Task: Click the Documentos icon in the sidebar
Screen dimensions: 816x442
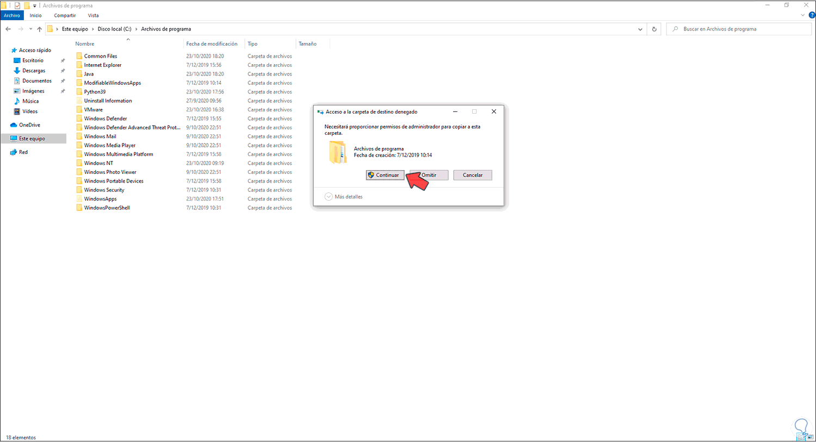Action: coord(17,81)
